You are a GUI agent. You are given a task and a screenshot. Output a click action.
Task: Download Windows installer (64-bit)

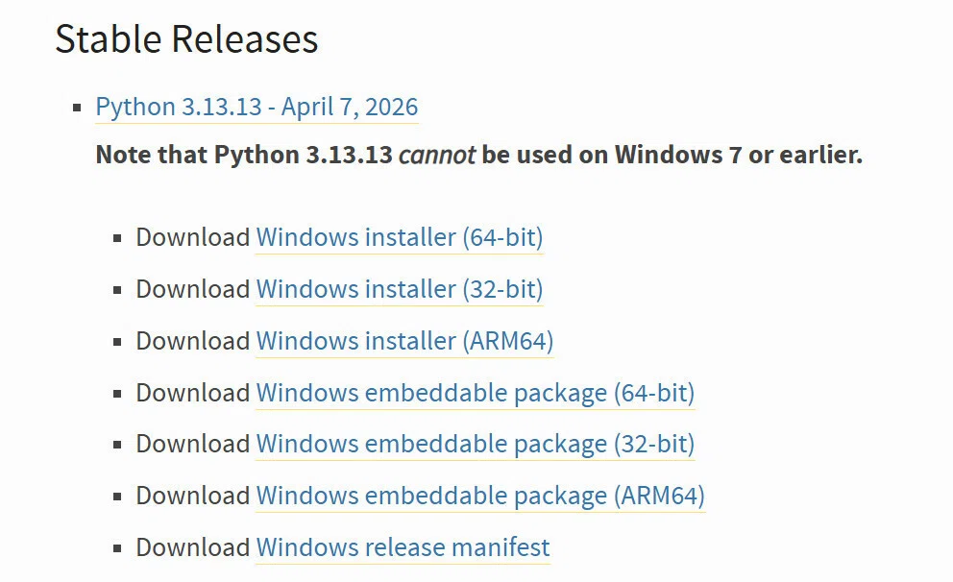[x=400, y=237]
